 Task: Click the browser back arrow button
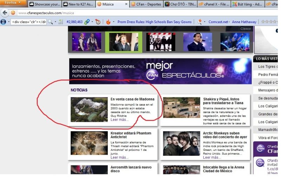[5, 13]
